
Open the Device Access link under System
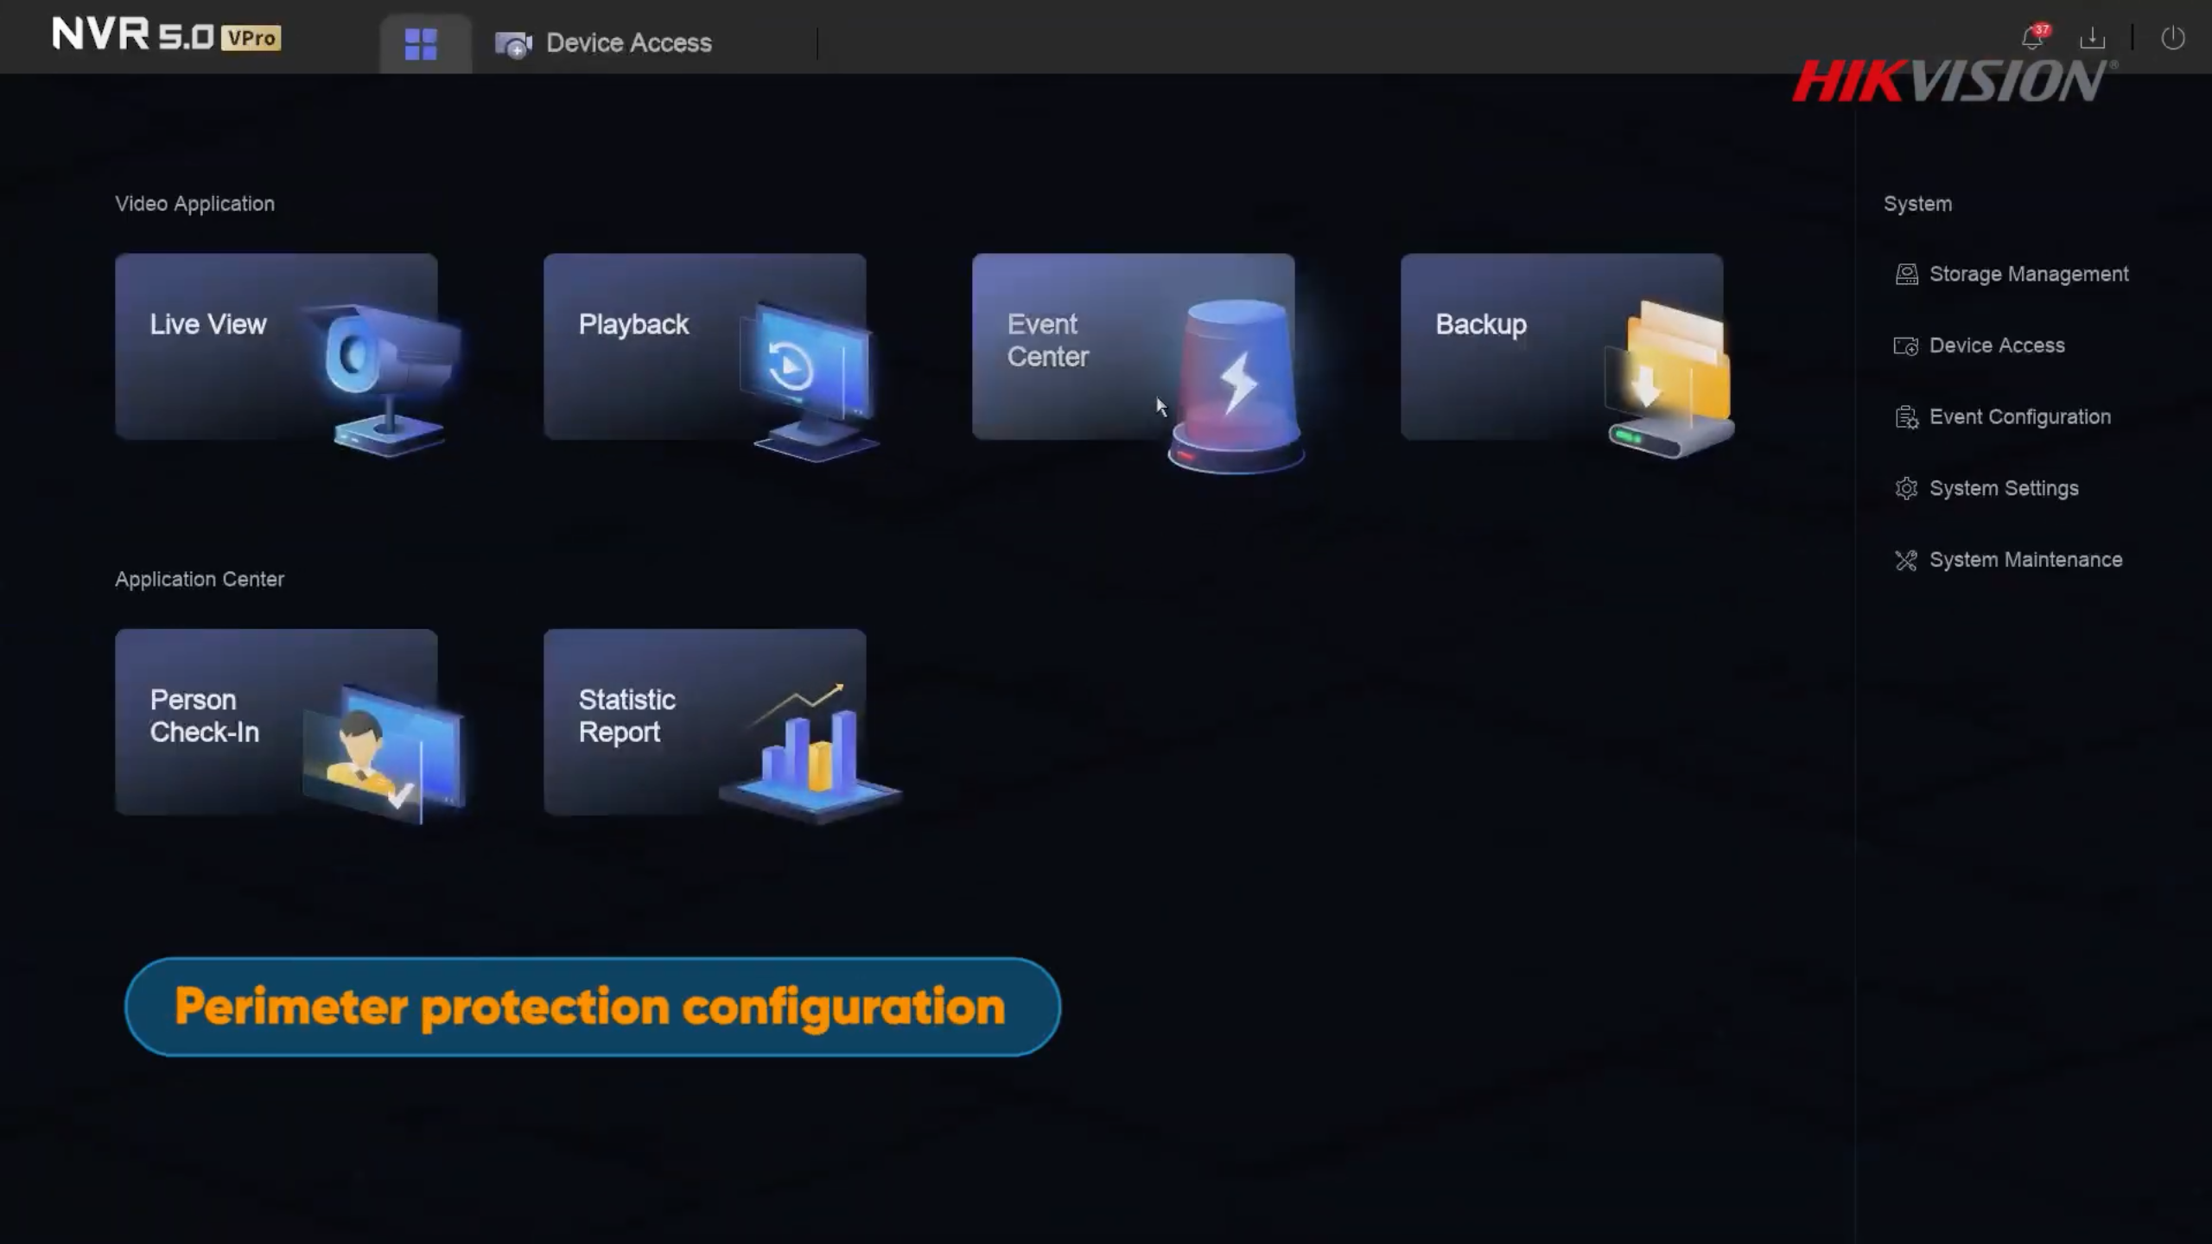(1997, 346)
